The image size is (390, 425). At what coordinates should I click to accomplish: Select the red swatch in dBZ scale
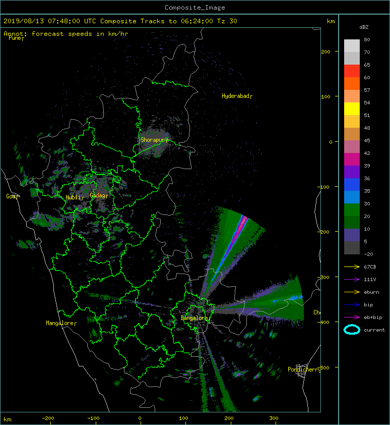(352, 71)
